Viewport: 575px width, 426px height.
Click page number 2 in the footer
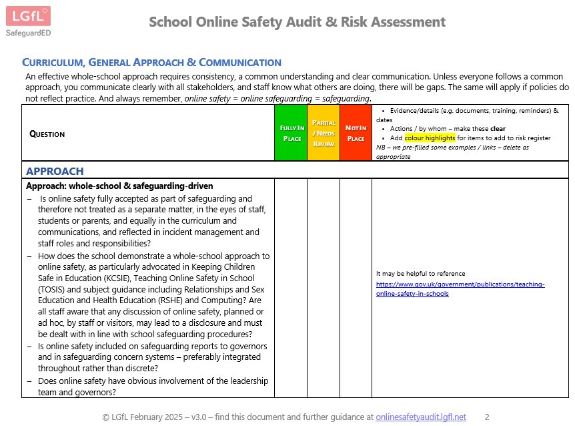[487, 417]
